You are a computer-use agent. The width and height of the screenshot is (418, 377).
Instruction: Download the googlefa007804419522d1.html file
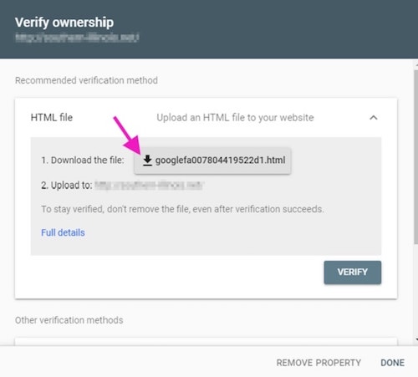[x=212, y=160]
